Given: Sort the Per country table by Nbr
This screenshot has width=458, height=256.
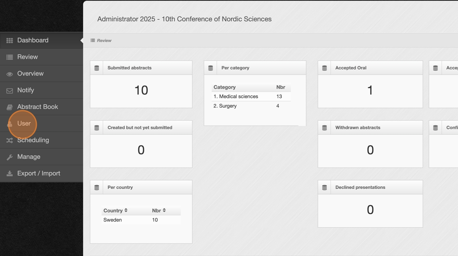Looking at the screenshot, I should click(159, 211).
